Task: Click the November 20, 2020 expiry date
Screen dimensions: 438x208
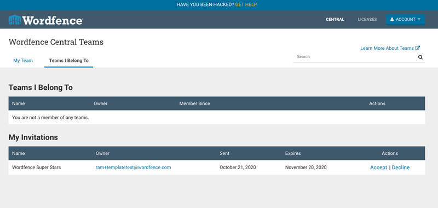Action: click(x=306, y=167)
